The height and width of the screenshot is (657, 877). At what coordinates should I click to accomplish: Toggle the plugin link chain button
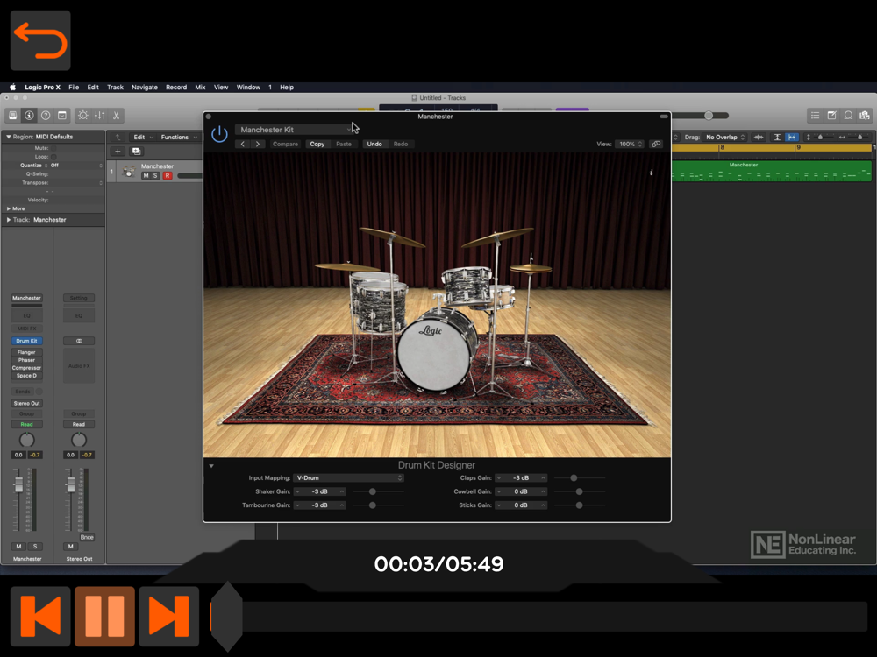[x=656, y=145]
